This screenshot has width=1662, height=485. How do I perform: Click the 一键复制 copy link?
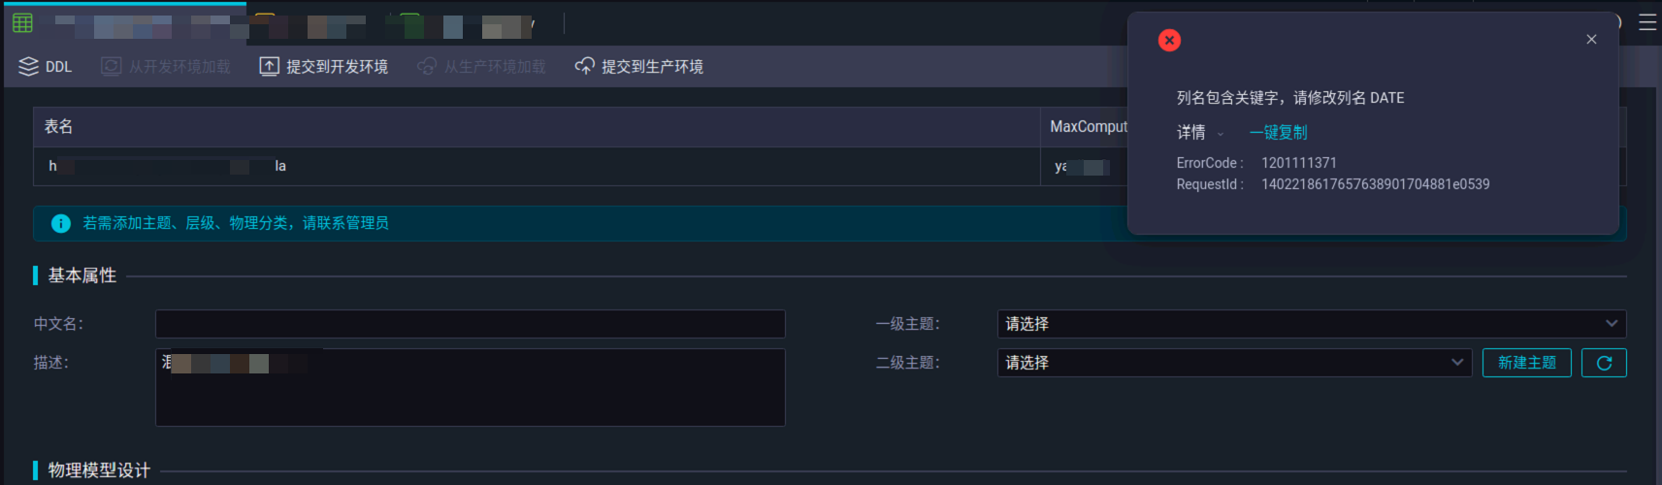[1278, 133]
